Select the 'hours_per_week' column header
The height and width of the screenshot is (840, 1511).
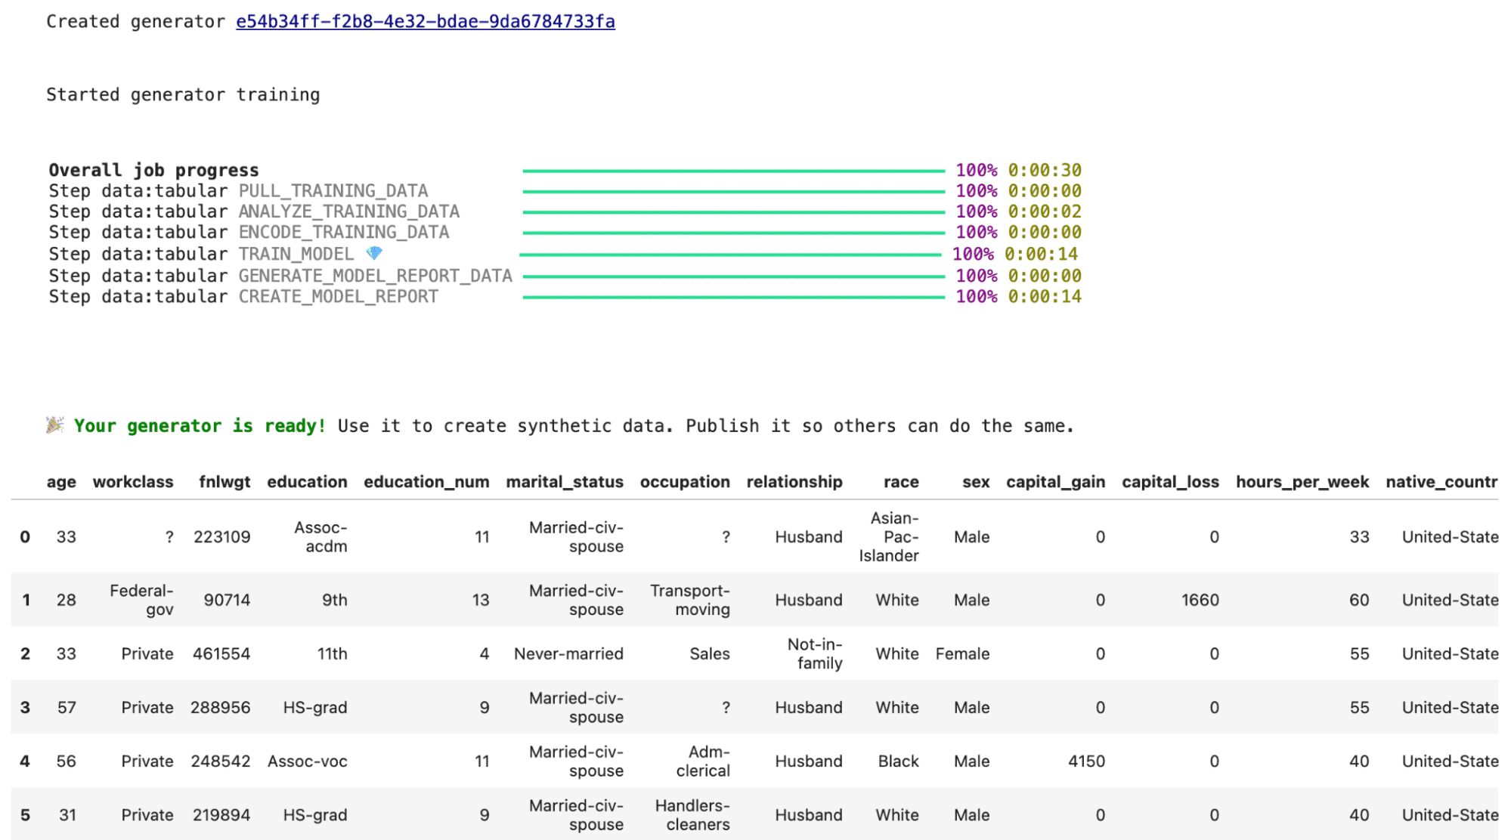click(x=1302, y=482)
